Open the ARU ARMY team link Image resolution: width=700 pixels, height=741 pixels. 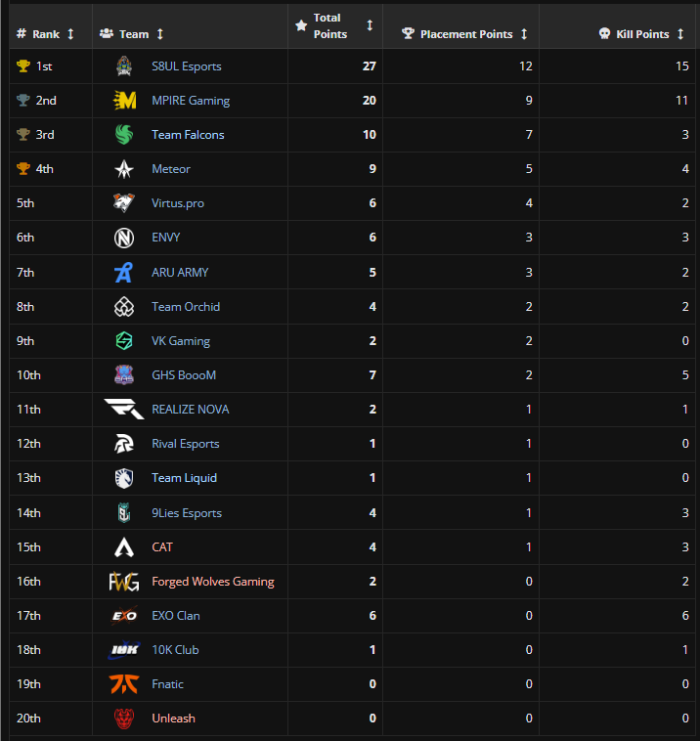[x=180, y=272]
